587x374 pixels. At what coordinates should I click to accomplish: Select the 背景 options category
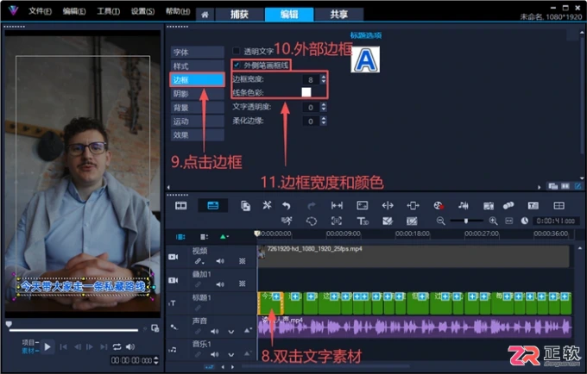coord(198,108)
